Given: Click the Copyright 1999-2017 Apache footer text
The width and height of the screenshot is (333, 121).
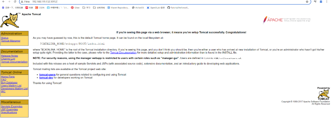Looking at the screenshot, I should point(306,101).
